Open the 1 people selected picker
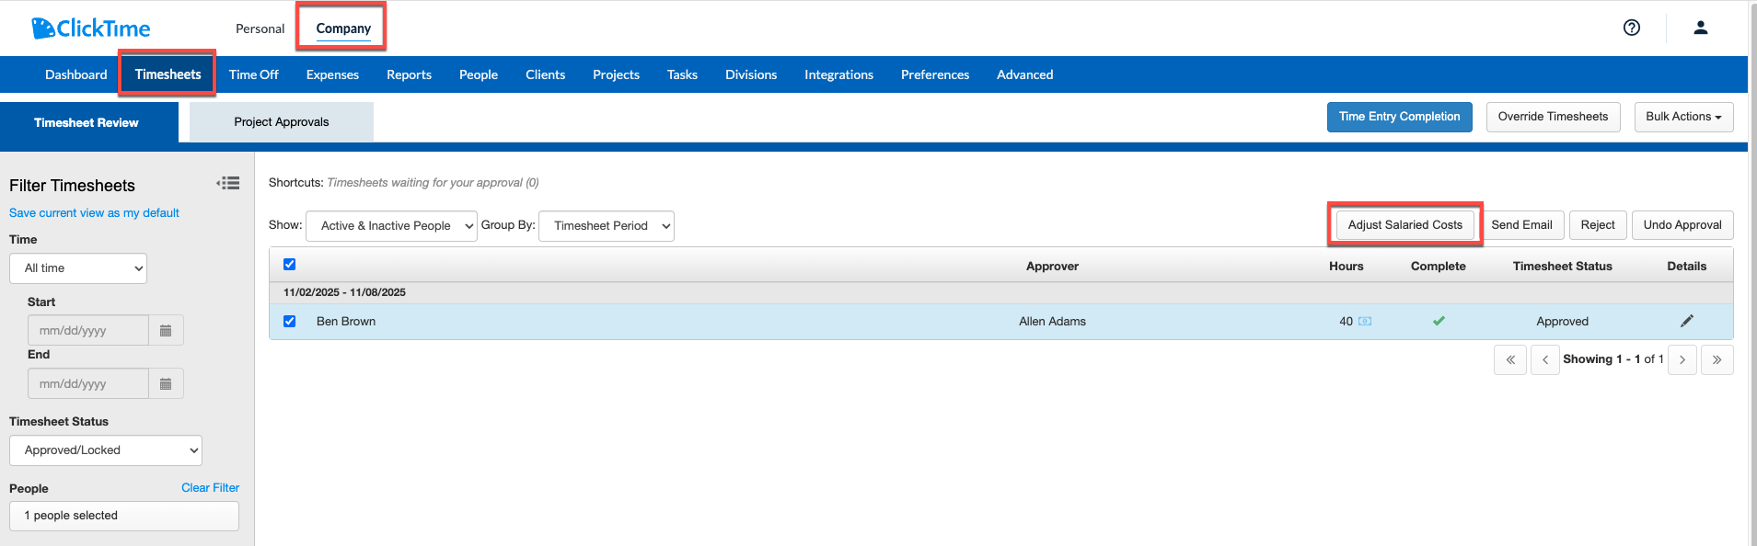The image size is (1757, 546). coord(124,516)
